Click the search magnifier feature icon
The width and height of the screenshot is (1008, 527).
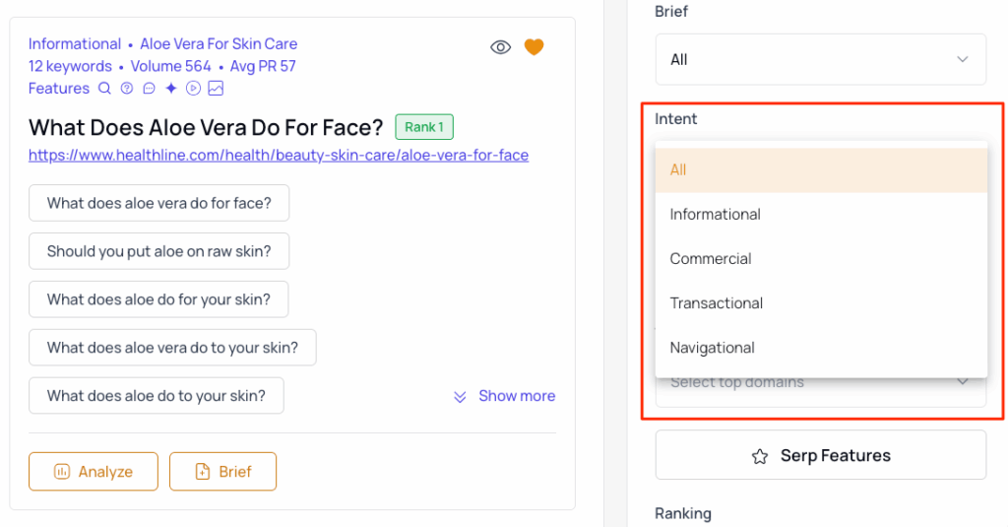pyautogui.click(x=105, y=89)
